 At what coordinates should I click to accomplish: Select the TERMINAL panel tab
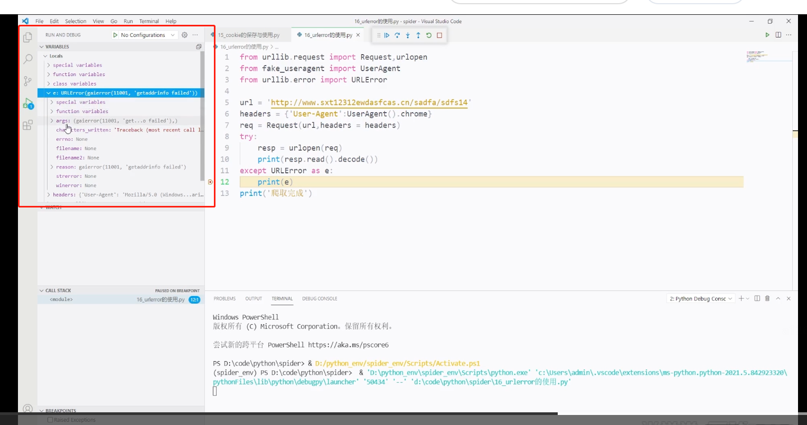(x=282, y=298)
